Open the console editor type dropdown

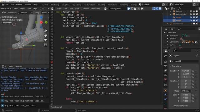pos(4,66)
